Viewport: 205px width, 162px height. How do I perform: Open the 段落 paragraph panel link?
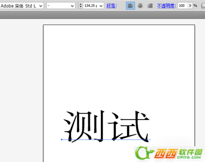click(112, 6)
